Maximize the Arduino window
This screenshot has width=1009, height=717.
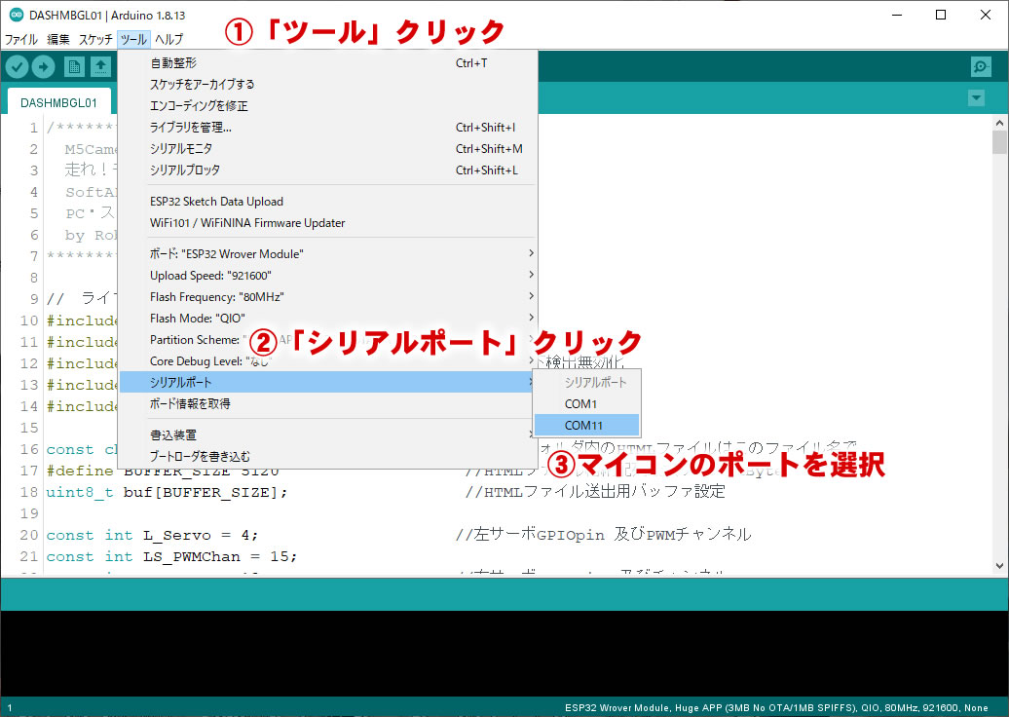point(941,15)
